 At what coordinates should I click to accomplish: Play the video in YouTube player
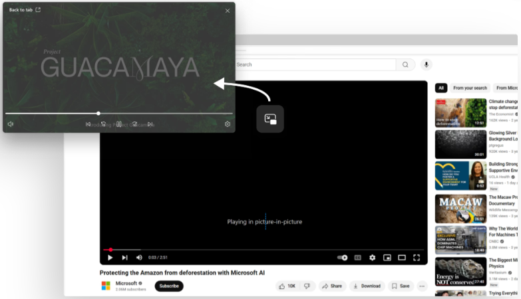[110, 258]
